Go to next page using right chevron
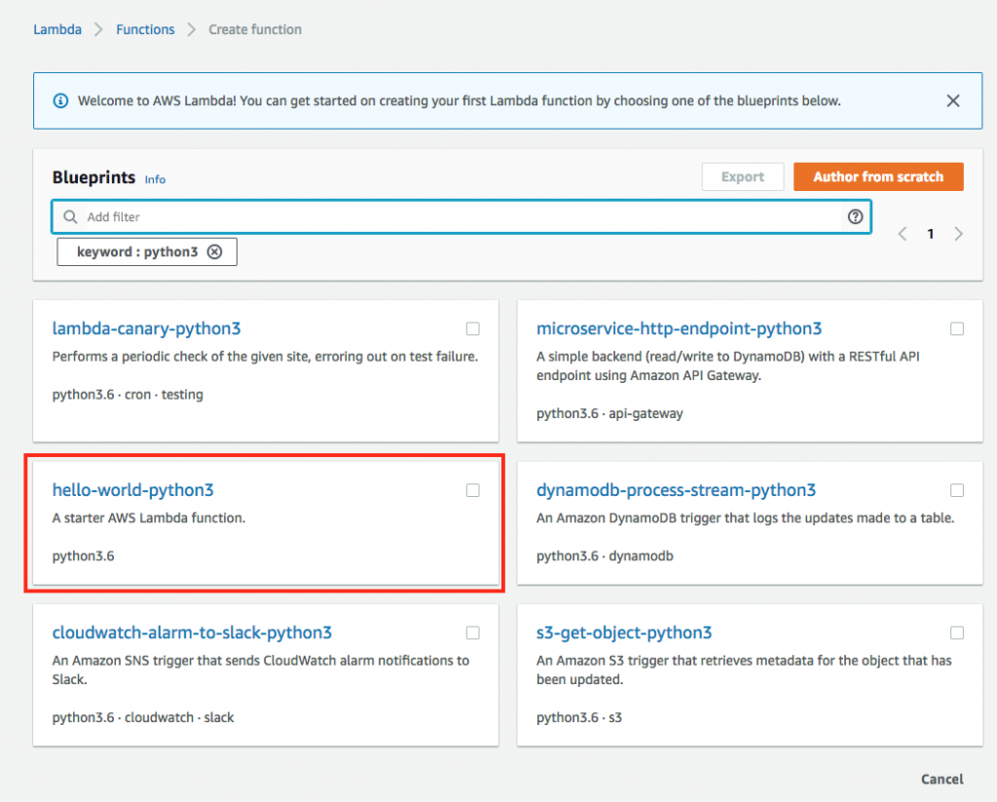The image size is (997, 802). point(959,234)
